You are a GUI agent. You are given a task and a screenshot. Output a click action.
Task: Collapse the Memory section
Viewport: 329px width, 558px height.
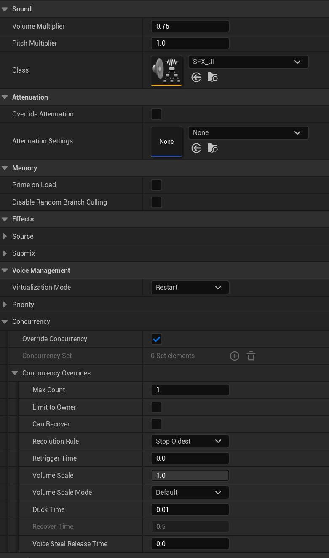point(5,168)
